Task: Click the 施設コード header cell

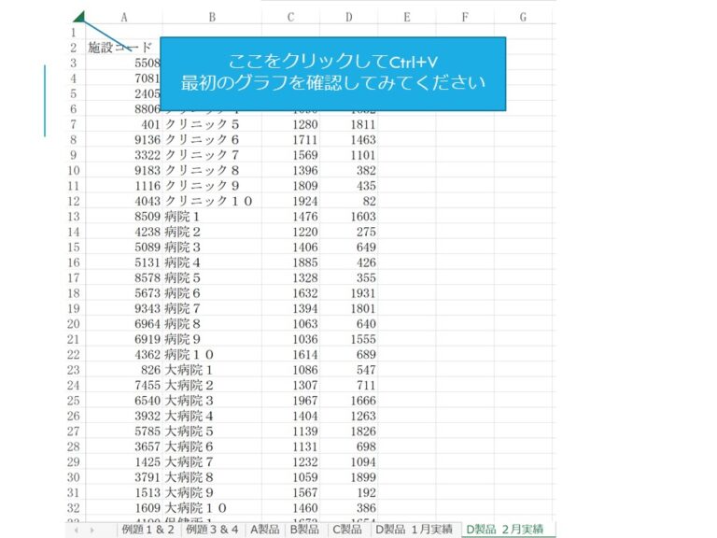Action: [124, 48]
